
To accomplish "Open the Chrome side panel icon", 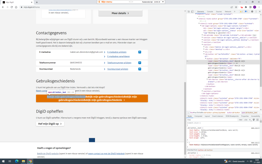I will point(250,7).
